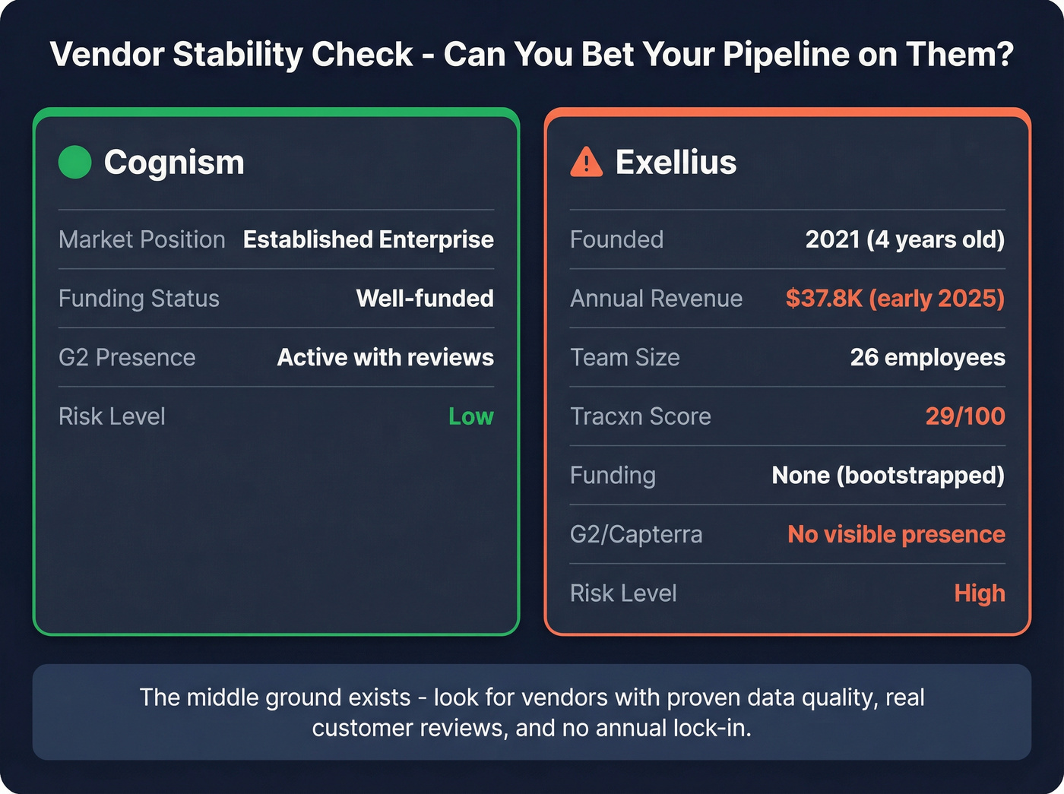Screen dimensions: 1064x794
Task: Select the None (bootstrapped) value
Action: (x=888, y=475)
